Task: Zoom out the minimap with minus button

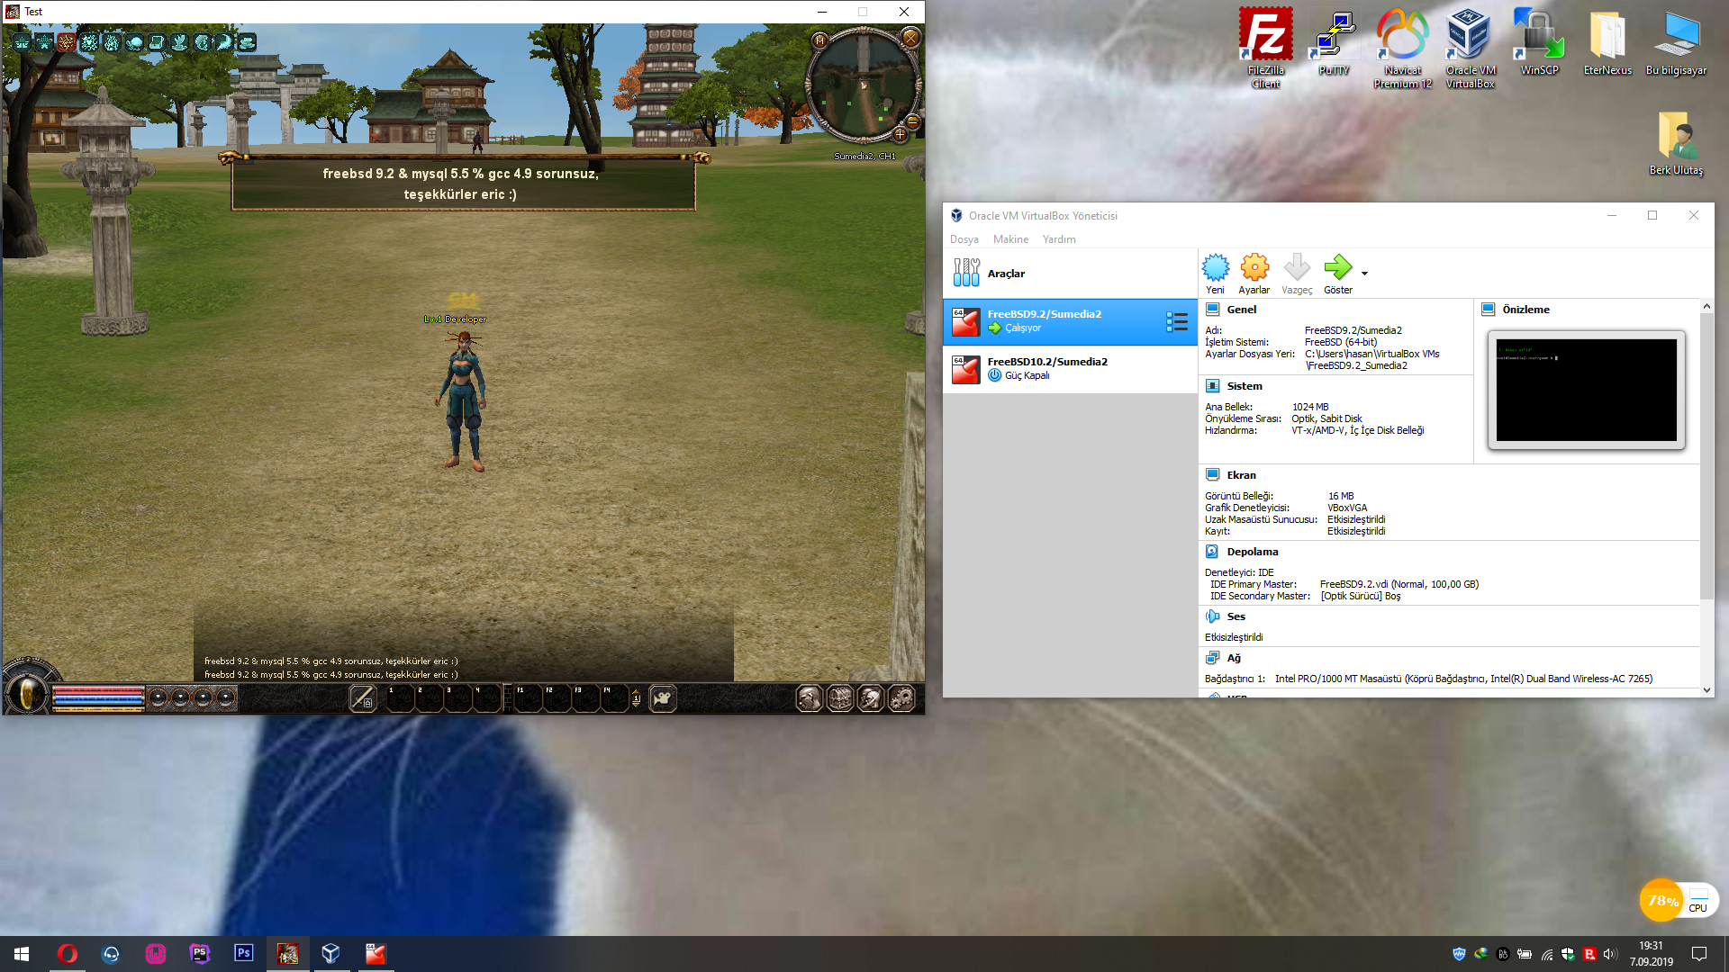Action: tap(912, 121)
